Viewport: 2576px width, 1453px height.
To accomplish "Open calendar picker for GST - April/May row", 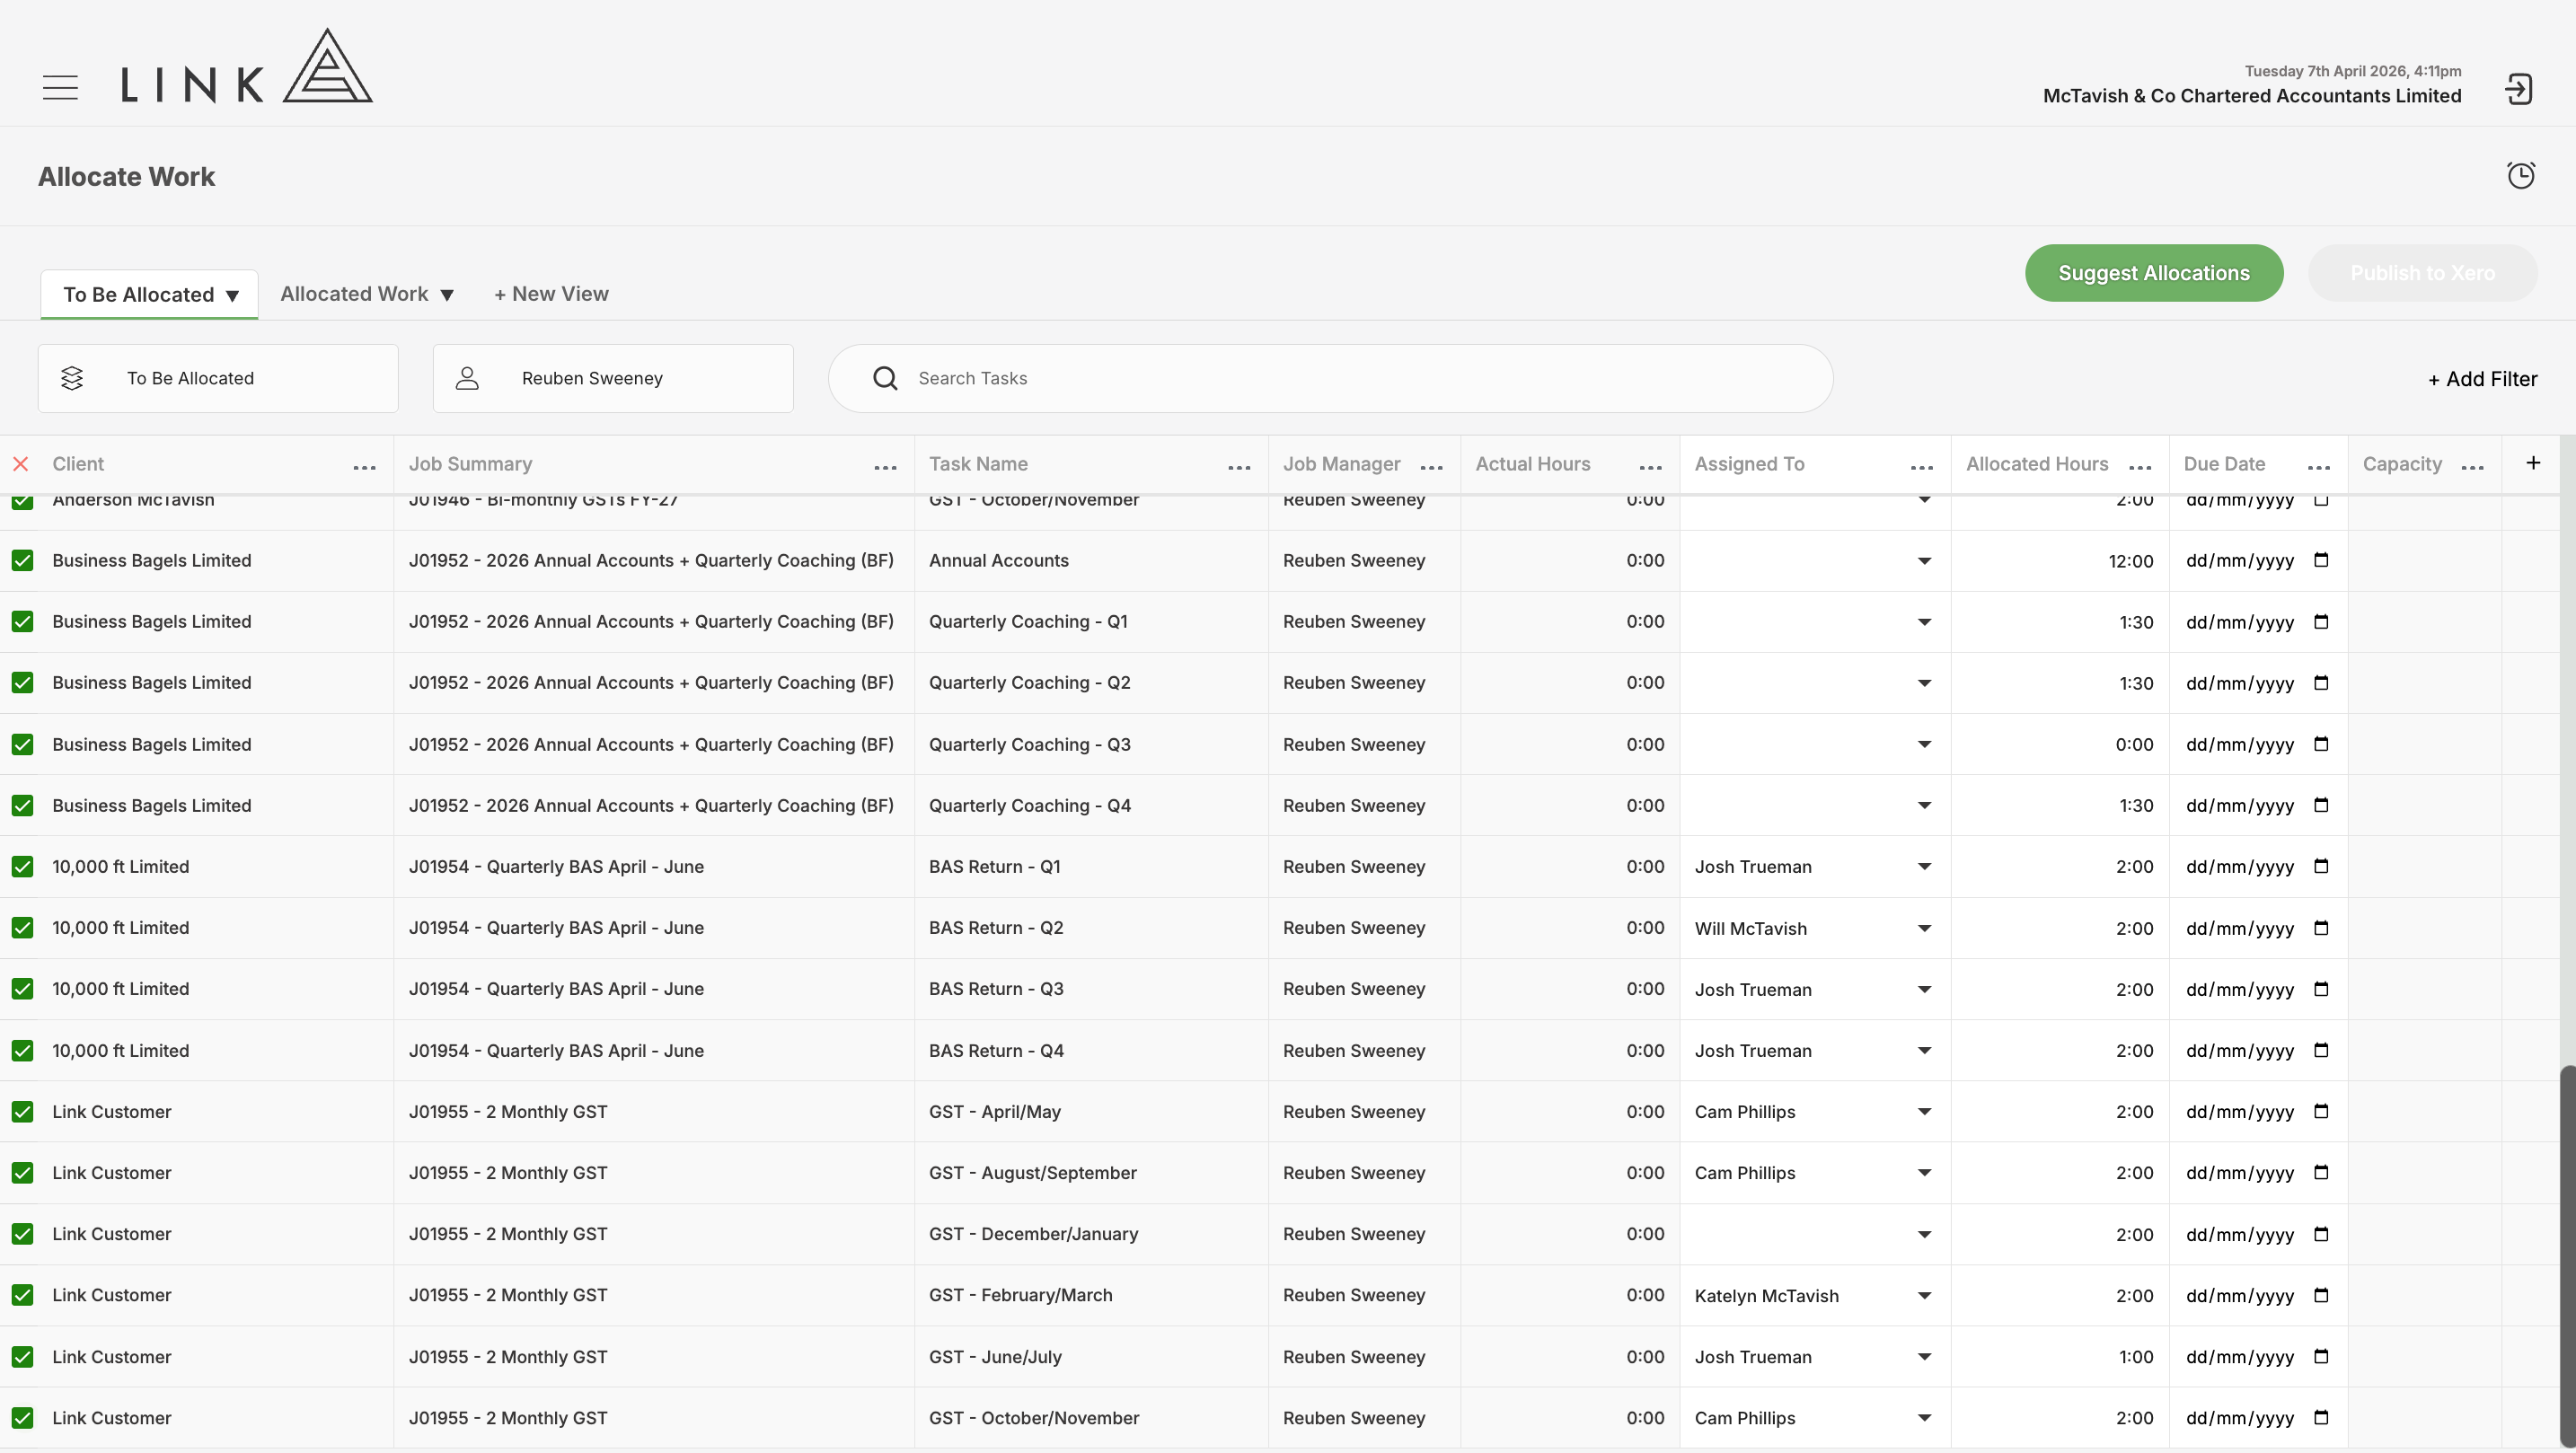I will coord(2321,1111).
